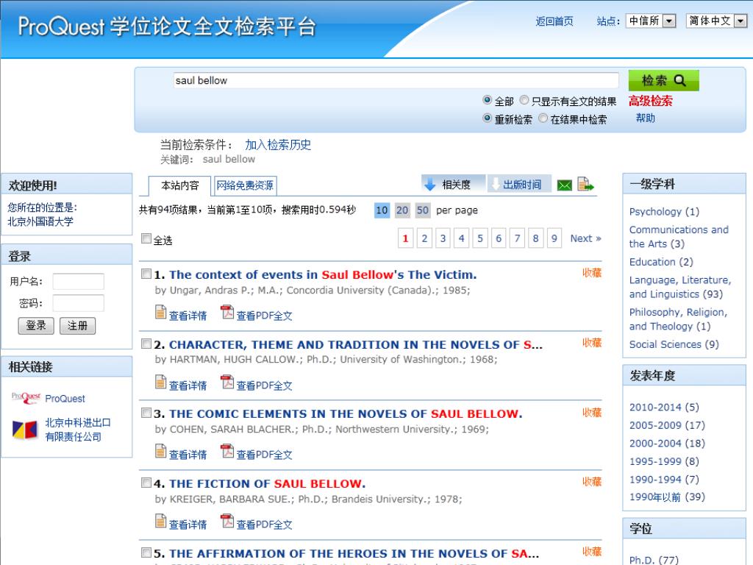Click the white down arrow beside 出版时间

(495, 184)
